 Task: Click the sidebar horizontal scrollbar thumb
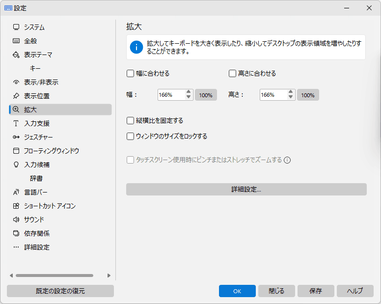(x=54, y=276)
